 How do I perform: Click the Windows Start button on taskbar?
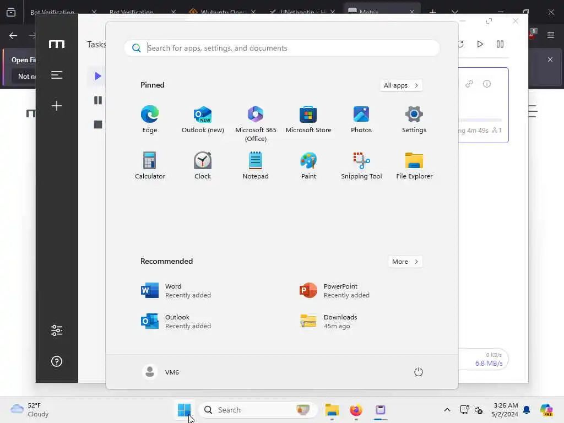click(184, 410)
